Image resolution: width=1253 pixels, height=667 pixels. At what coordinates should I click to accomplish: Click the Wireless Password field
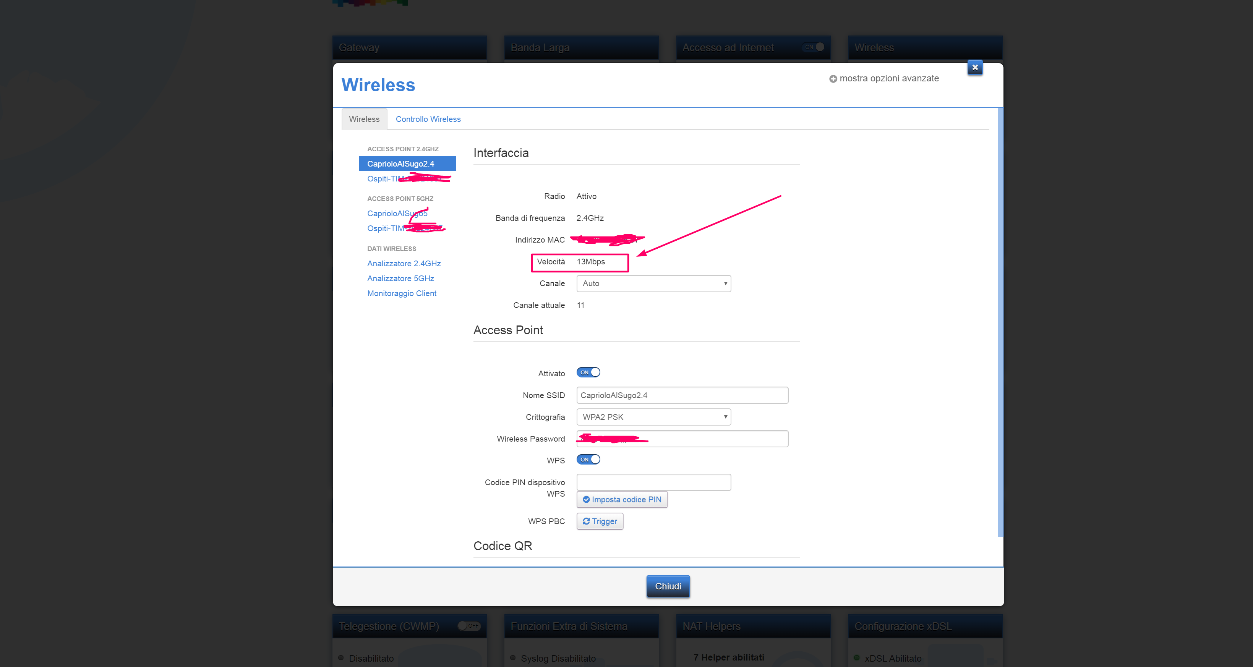point(682,439)
